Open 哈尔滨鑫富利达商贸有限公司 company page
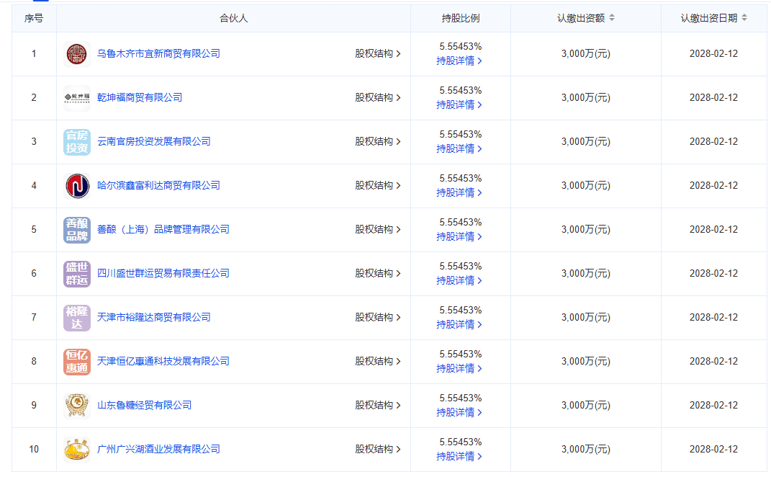771x477 pixels. [x=158, y=186]
